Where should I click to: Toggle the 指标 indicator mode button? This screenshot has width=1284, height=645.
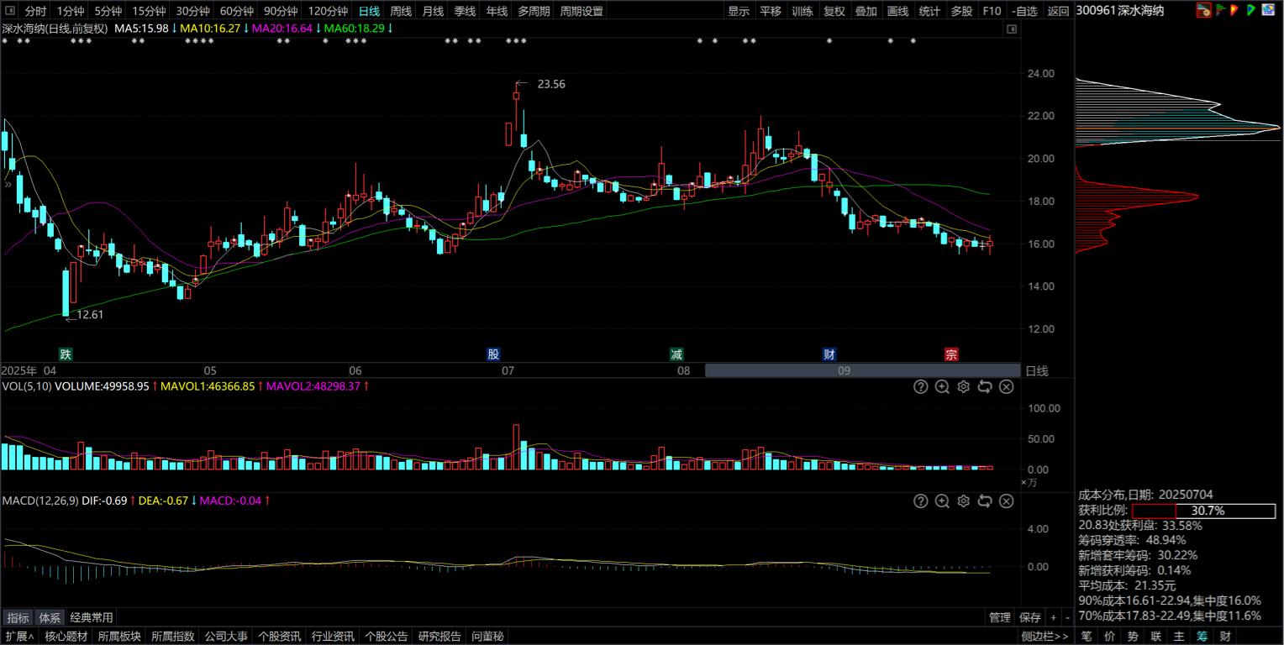pyautogui.click(x=18, y=617)
